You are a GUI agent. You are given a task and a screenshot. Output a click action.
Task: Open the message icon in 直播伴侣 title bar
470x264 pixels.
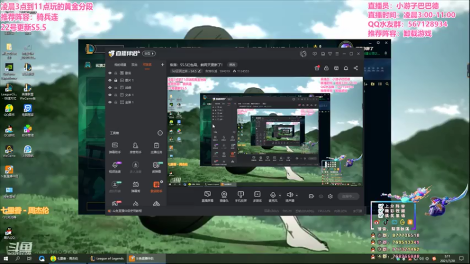(x=314, y=54)
